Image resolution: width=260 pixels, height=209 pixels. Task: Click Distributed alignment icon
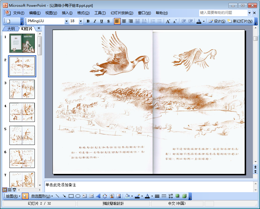138,21
